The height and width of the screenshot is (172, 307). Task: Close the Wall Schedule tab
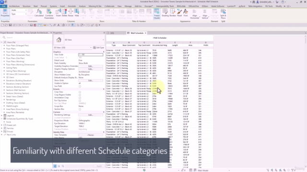coord(145,33)
